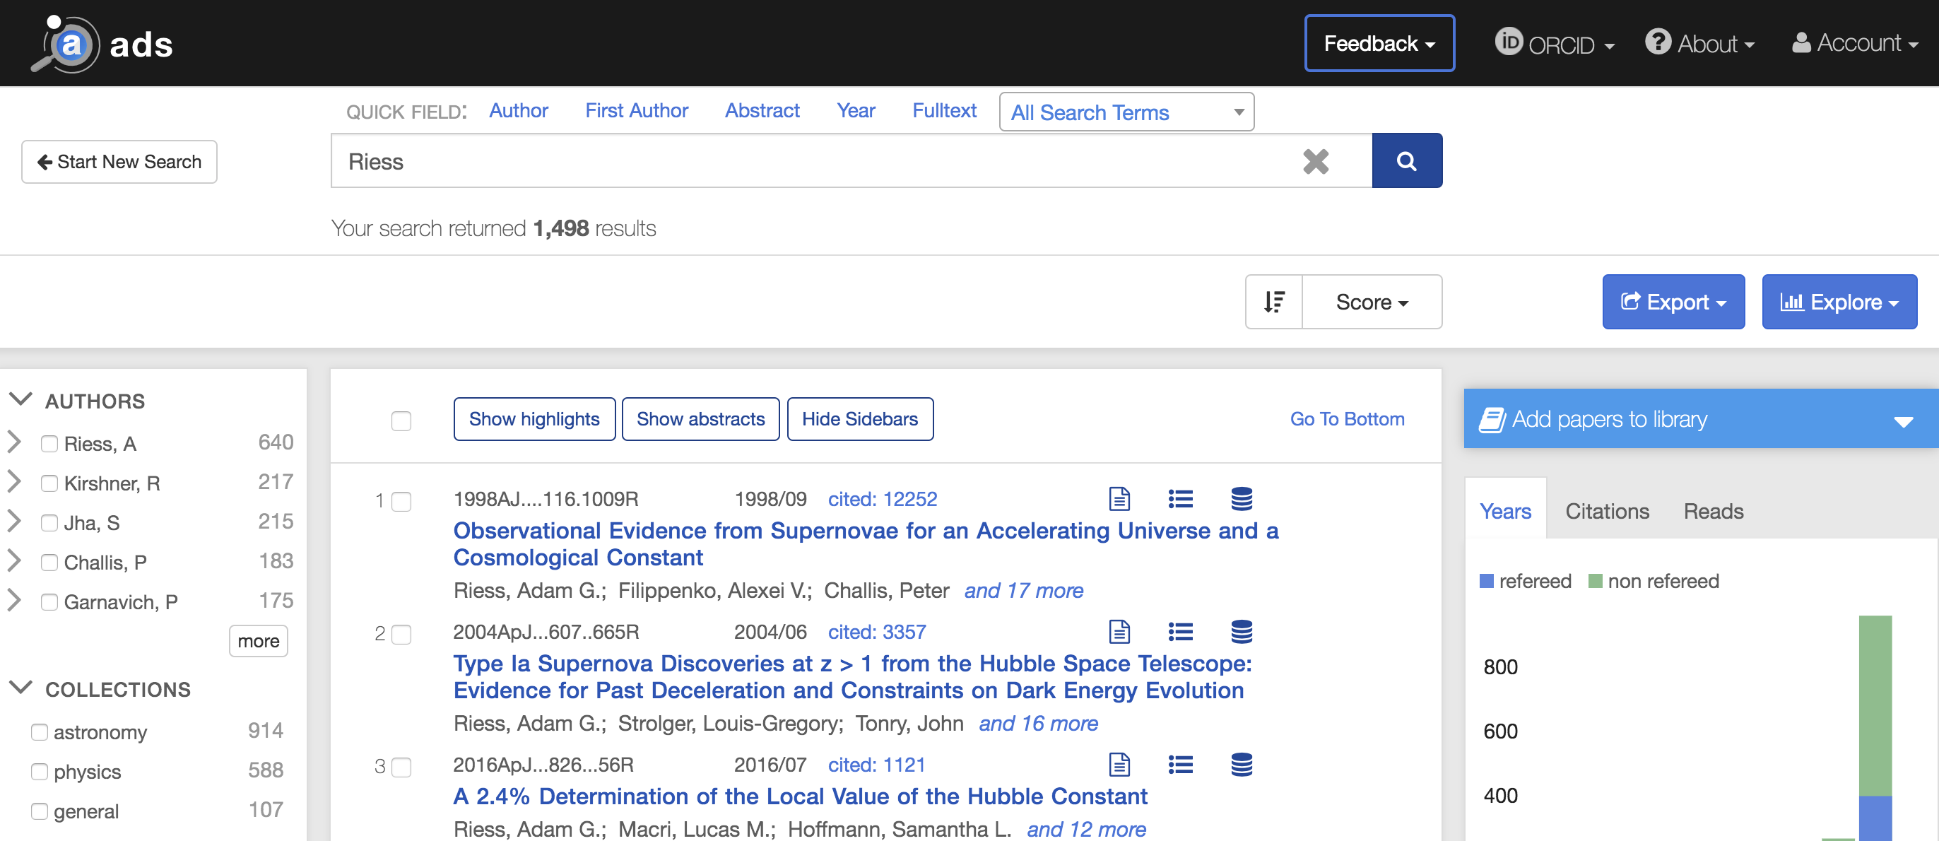Open data products icon for result 1
Viewport: 1939px width, 841px height.
tap(1242, 498)
